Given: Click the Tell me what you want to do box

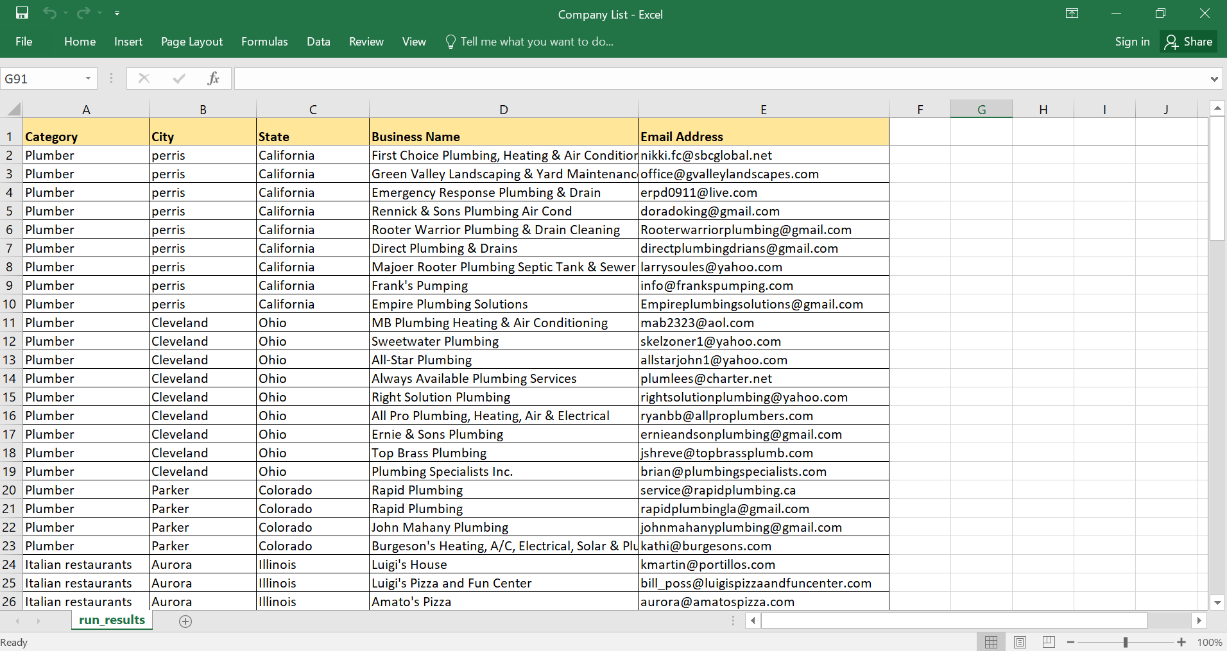Looking at the screenshot, I should (538, 41).
